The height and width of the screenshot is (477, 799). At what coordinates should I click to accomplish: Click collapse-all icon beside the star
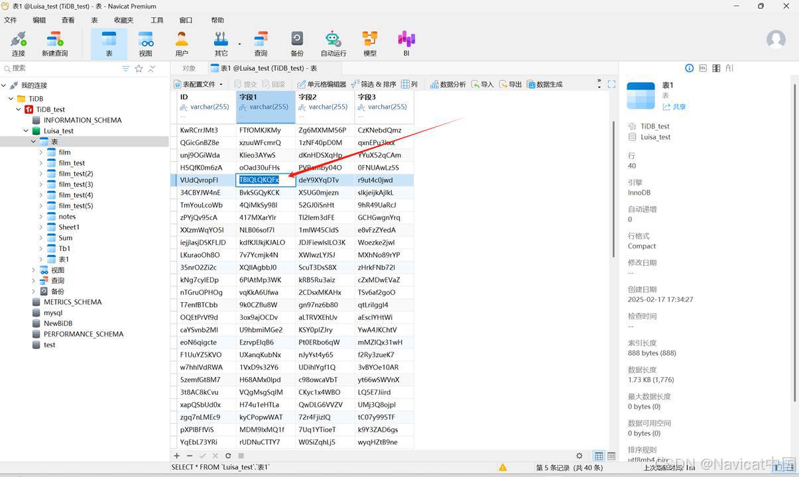point(152,68)
